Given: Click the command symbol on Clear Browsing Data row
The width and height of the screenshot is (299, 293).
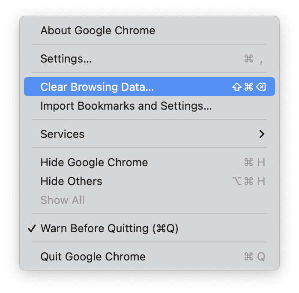Looking at the screenshot, I should 249,87.
